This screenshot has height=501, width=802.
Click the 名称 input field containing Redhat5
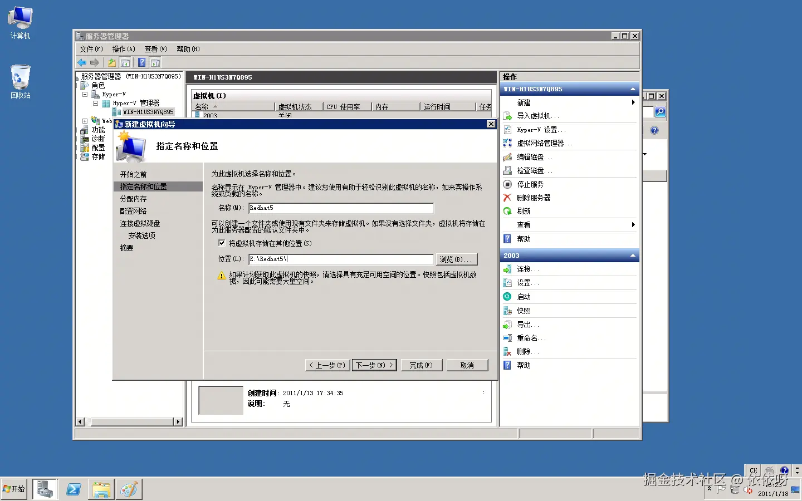click(341, 208)
